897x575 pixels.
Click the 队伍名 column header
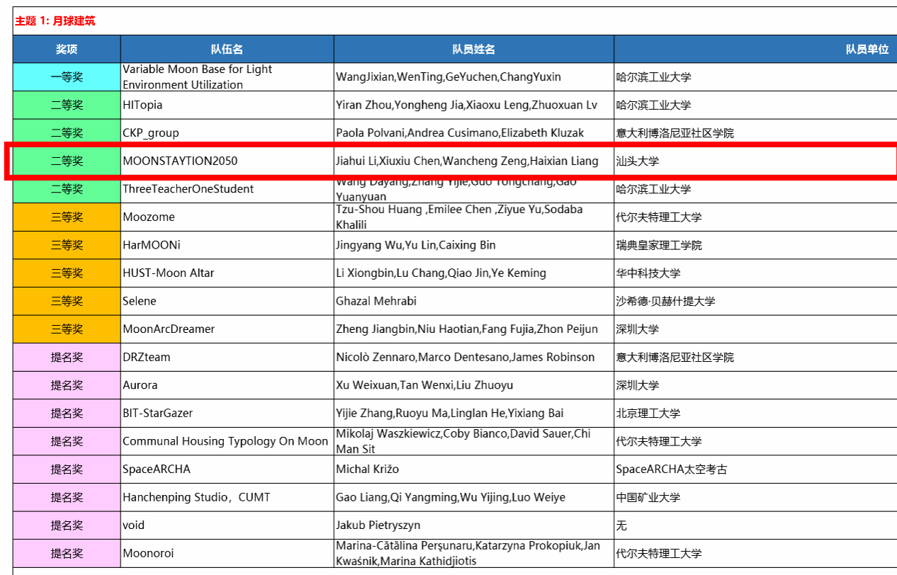pos(227,49)
